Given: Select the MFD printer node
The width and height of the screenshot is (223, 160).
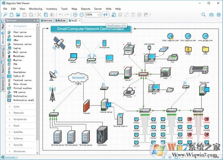Looking at the screenshot, I should [x=129, y=50].
